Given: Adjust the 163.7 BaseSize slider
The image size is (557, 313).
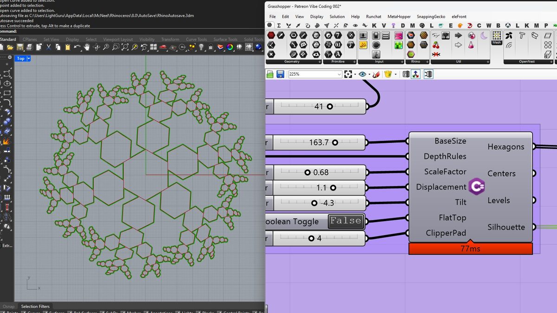Looking at the screenshot, I should tap(320, 142).
